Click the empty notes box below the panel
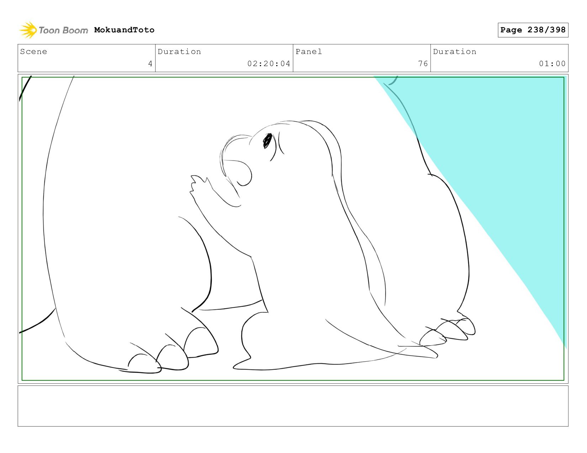 coord(293,406)
